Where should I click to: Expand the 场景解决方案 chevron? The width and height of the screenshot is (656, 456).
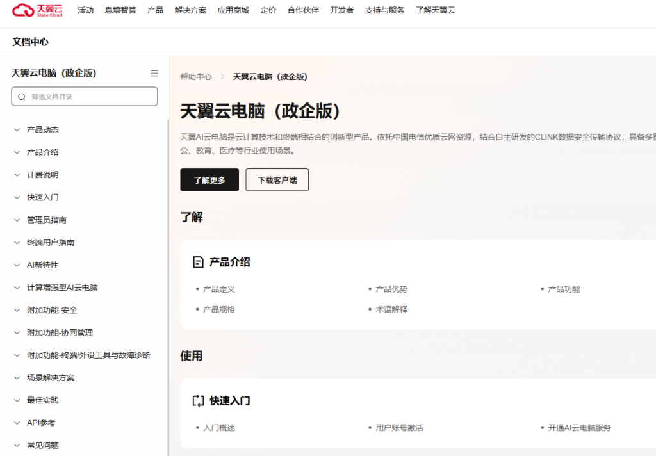point(17,378)
